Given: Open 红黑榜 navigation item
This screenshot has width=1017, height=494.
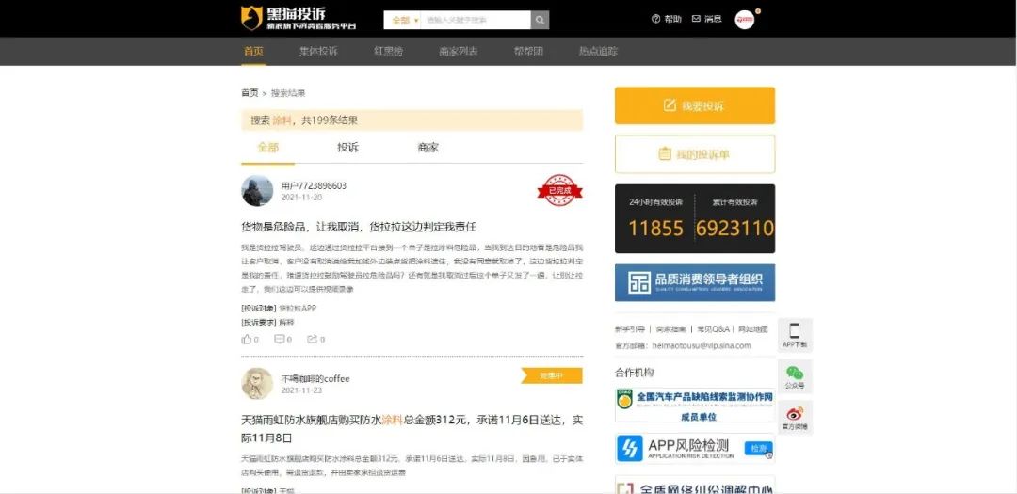Looking at the screenshot, I should pyautogui.click(x=388, y=51).
